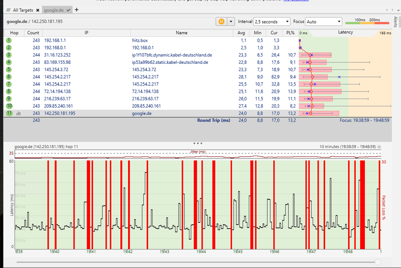Select hop 10 green circle icon
The height and width of the screenshot is (268, 401).
click(x=9, y=106)
